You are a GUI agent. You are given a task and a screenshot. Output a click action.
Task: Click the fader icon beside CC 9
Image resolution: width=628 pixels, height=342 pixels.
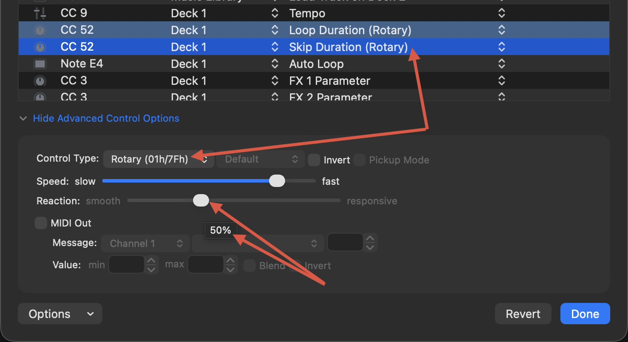pos(40,13)
